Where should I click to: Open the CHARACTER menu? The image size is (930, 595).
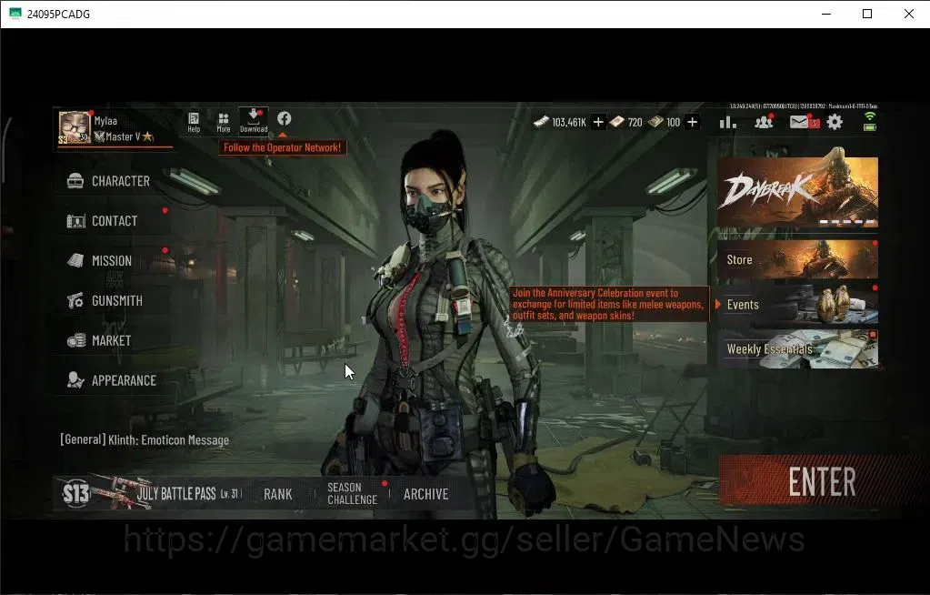click(108, 181)
